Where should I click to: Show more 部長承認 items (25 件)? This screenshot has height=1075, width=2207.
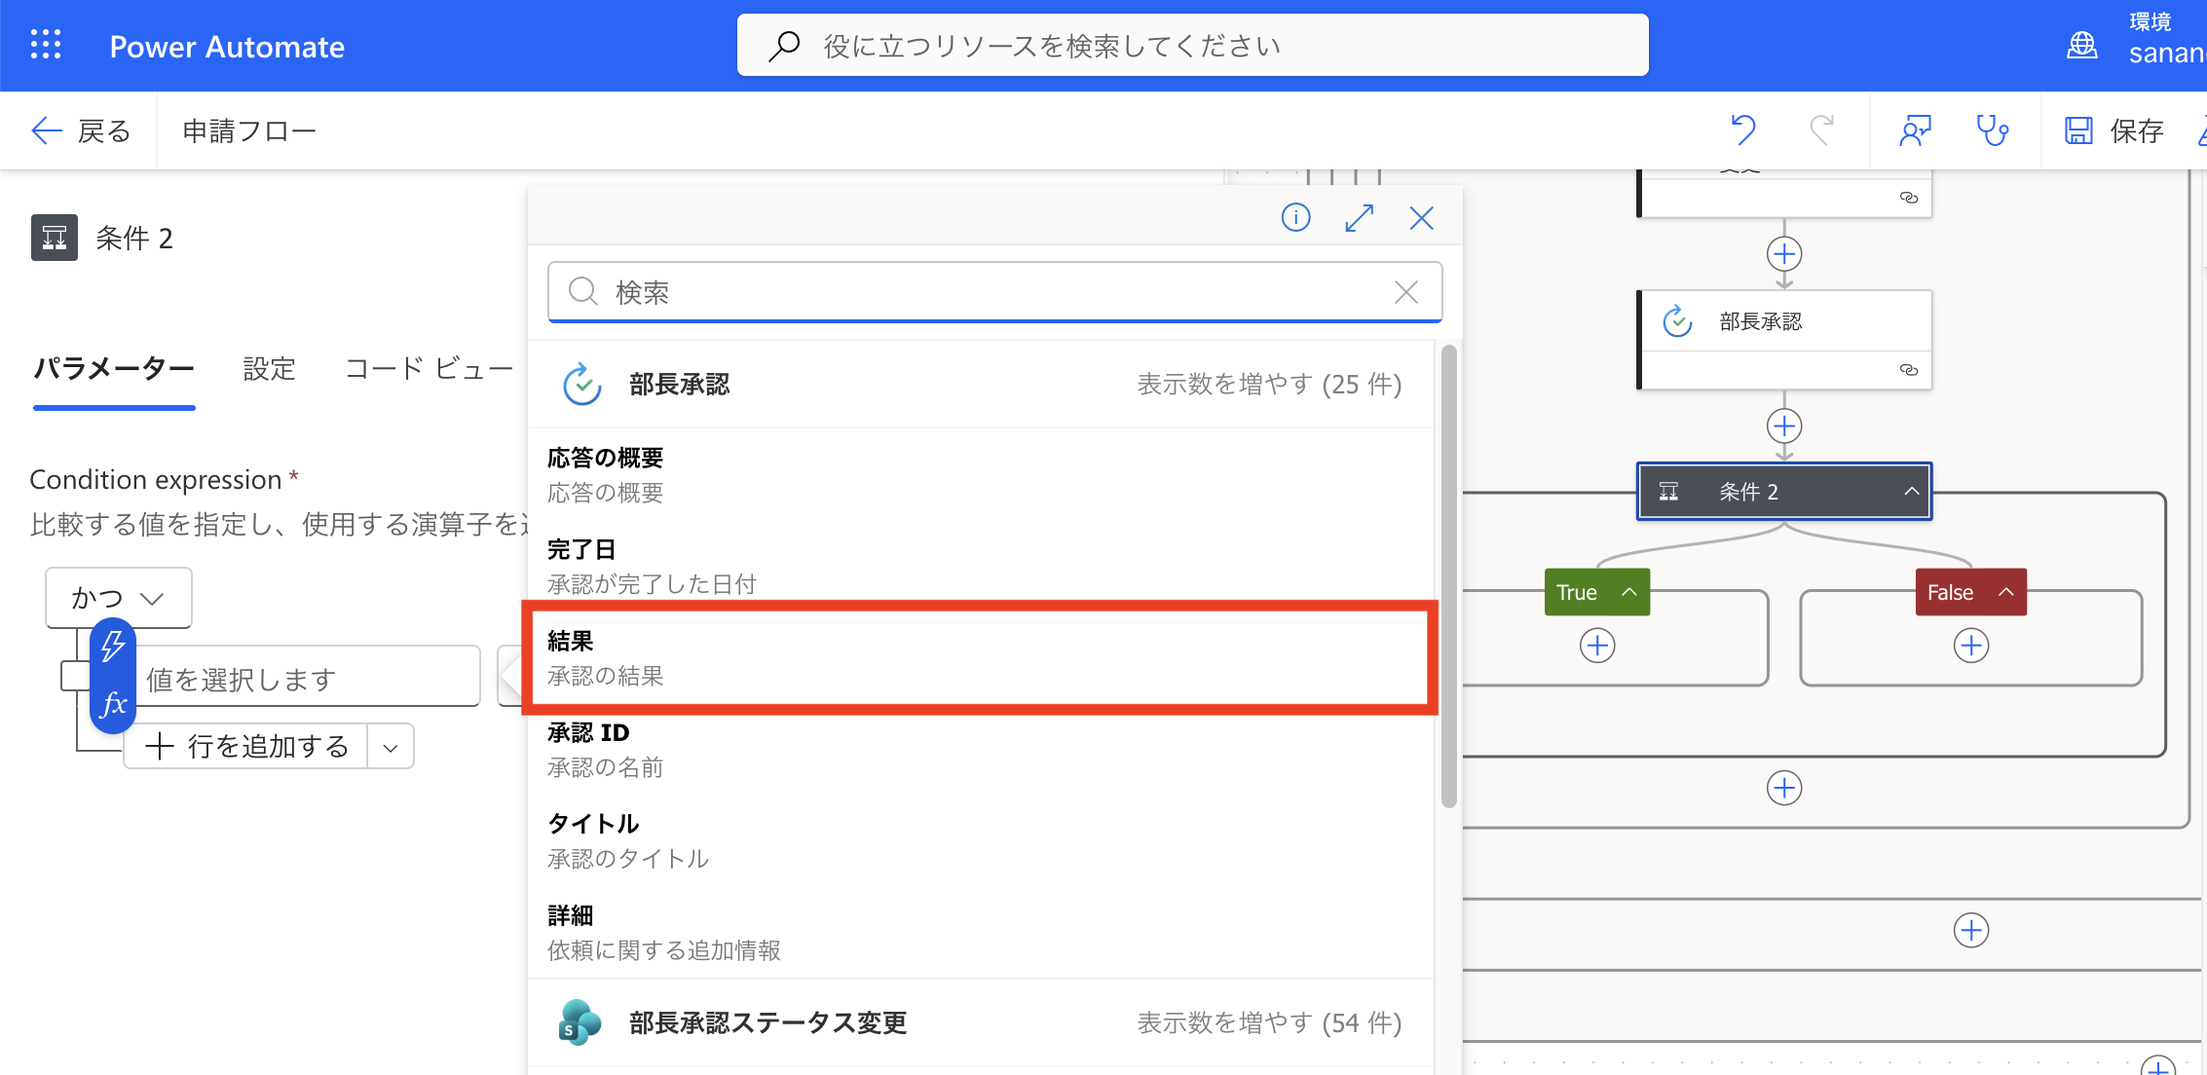coord(1269,385)
